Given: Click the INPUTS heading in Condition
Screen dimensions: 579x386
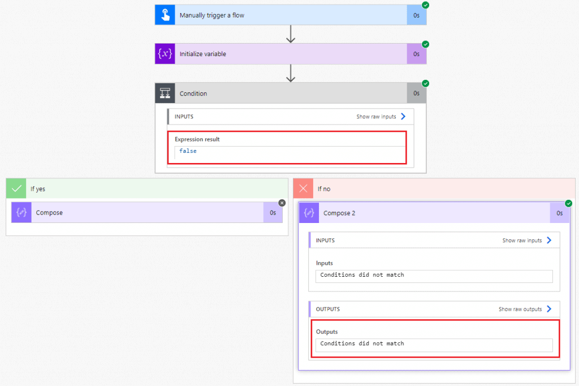Looking at the screenshot, I should [x=184, y=117].
